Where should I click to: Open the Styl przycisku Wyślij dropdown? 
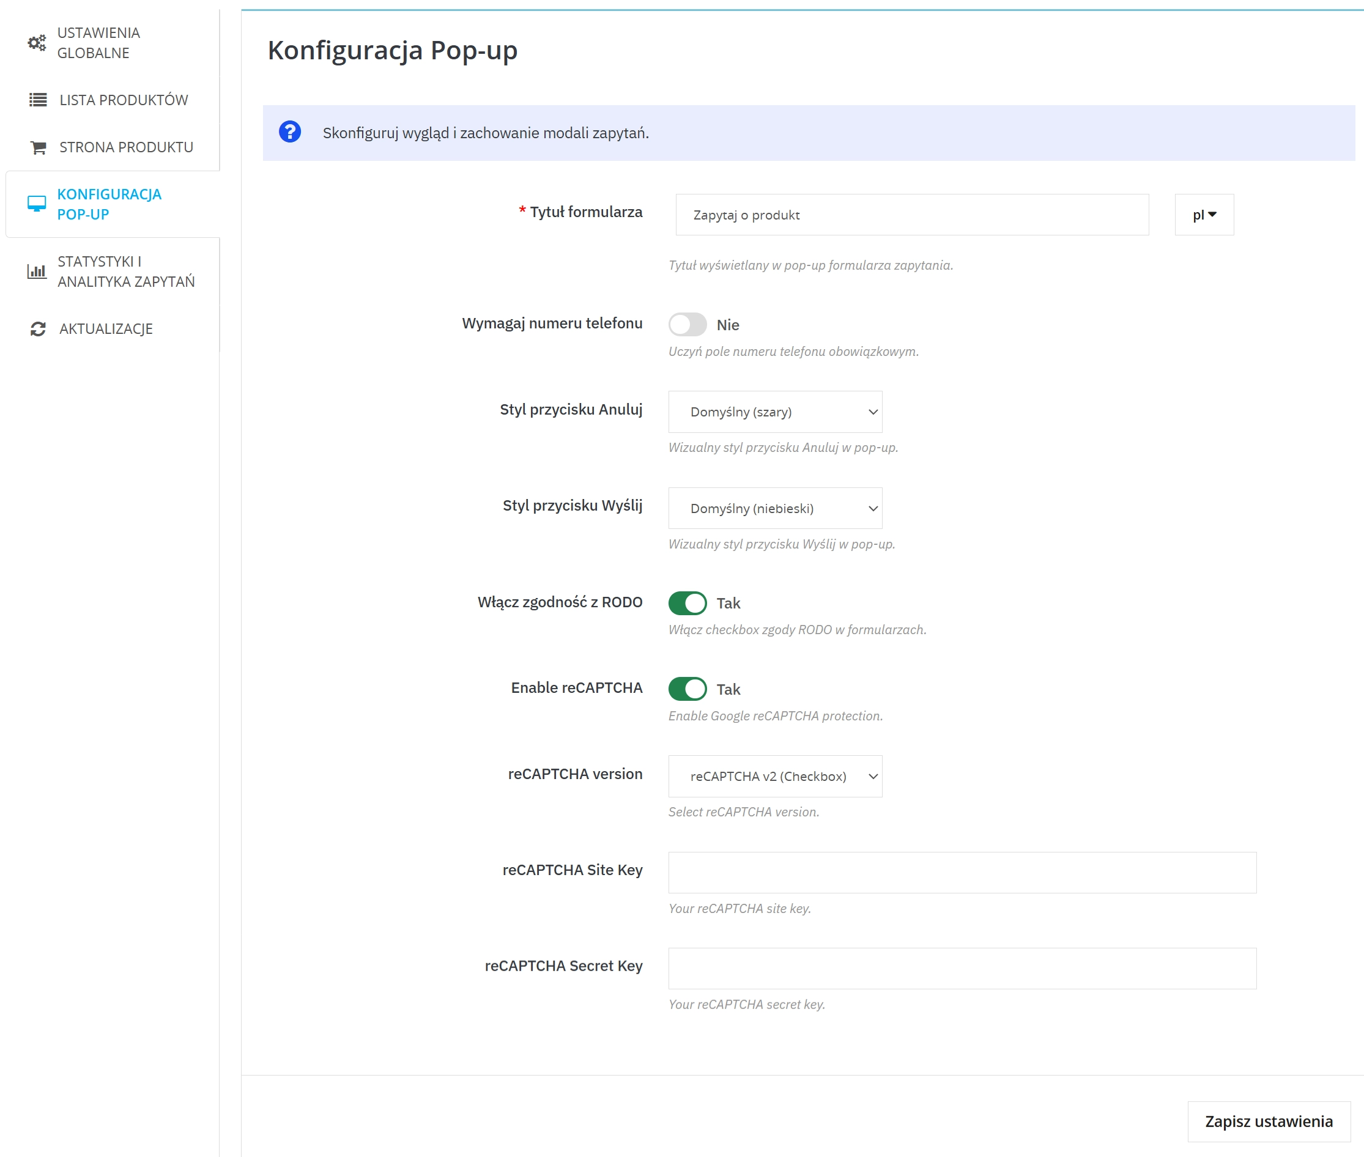click(x=774, y=508)
